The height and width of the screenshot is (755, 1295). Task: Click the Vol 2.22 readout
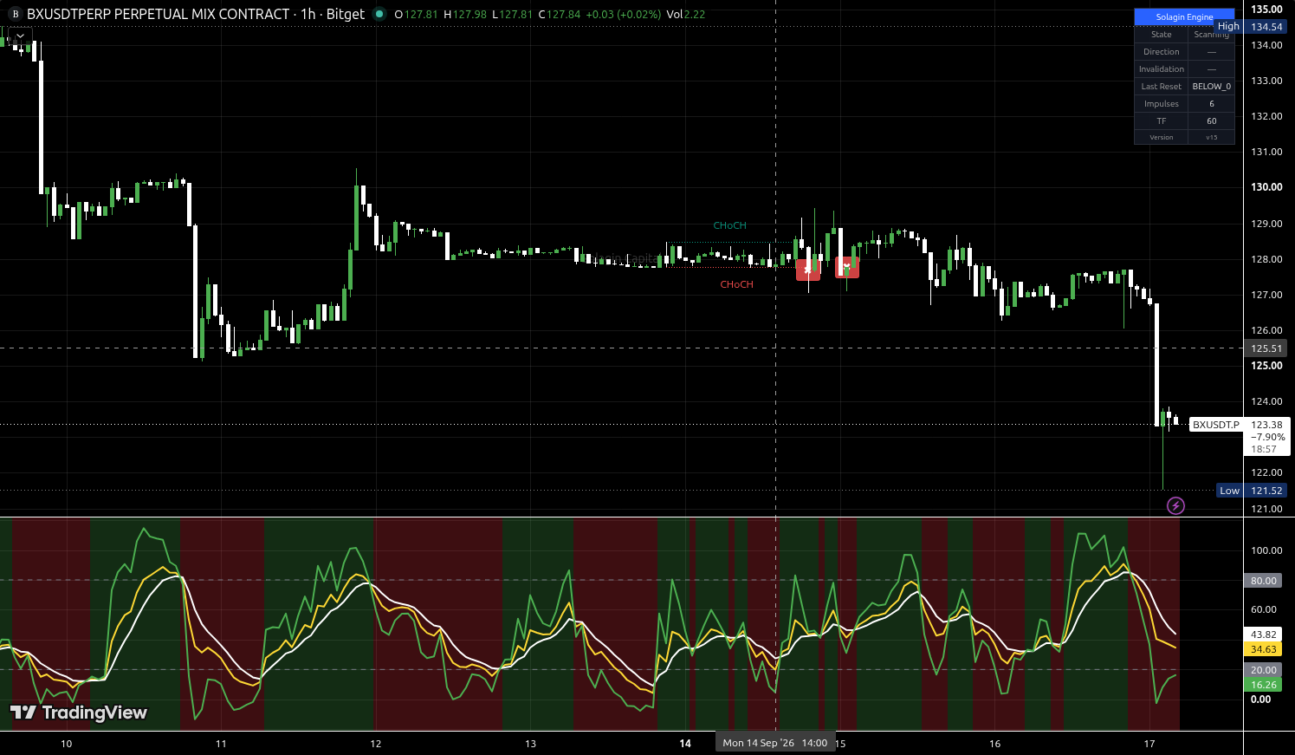(686, 14)
